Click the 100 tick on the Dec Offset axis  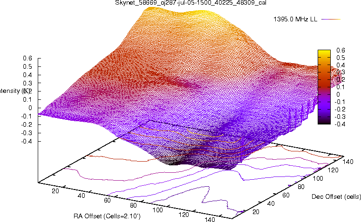click(x=318, y=178)
